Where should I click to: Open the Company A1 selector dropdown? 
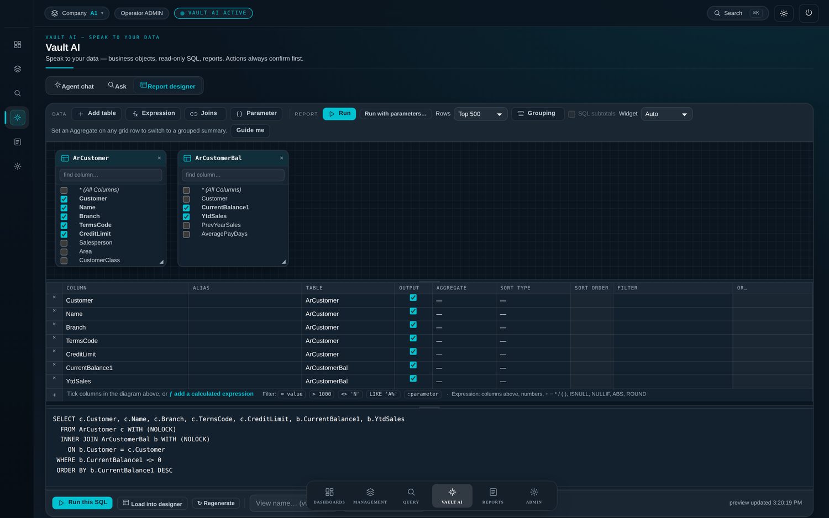[x=77, y=13]
